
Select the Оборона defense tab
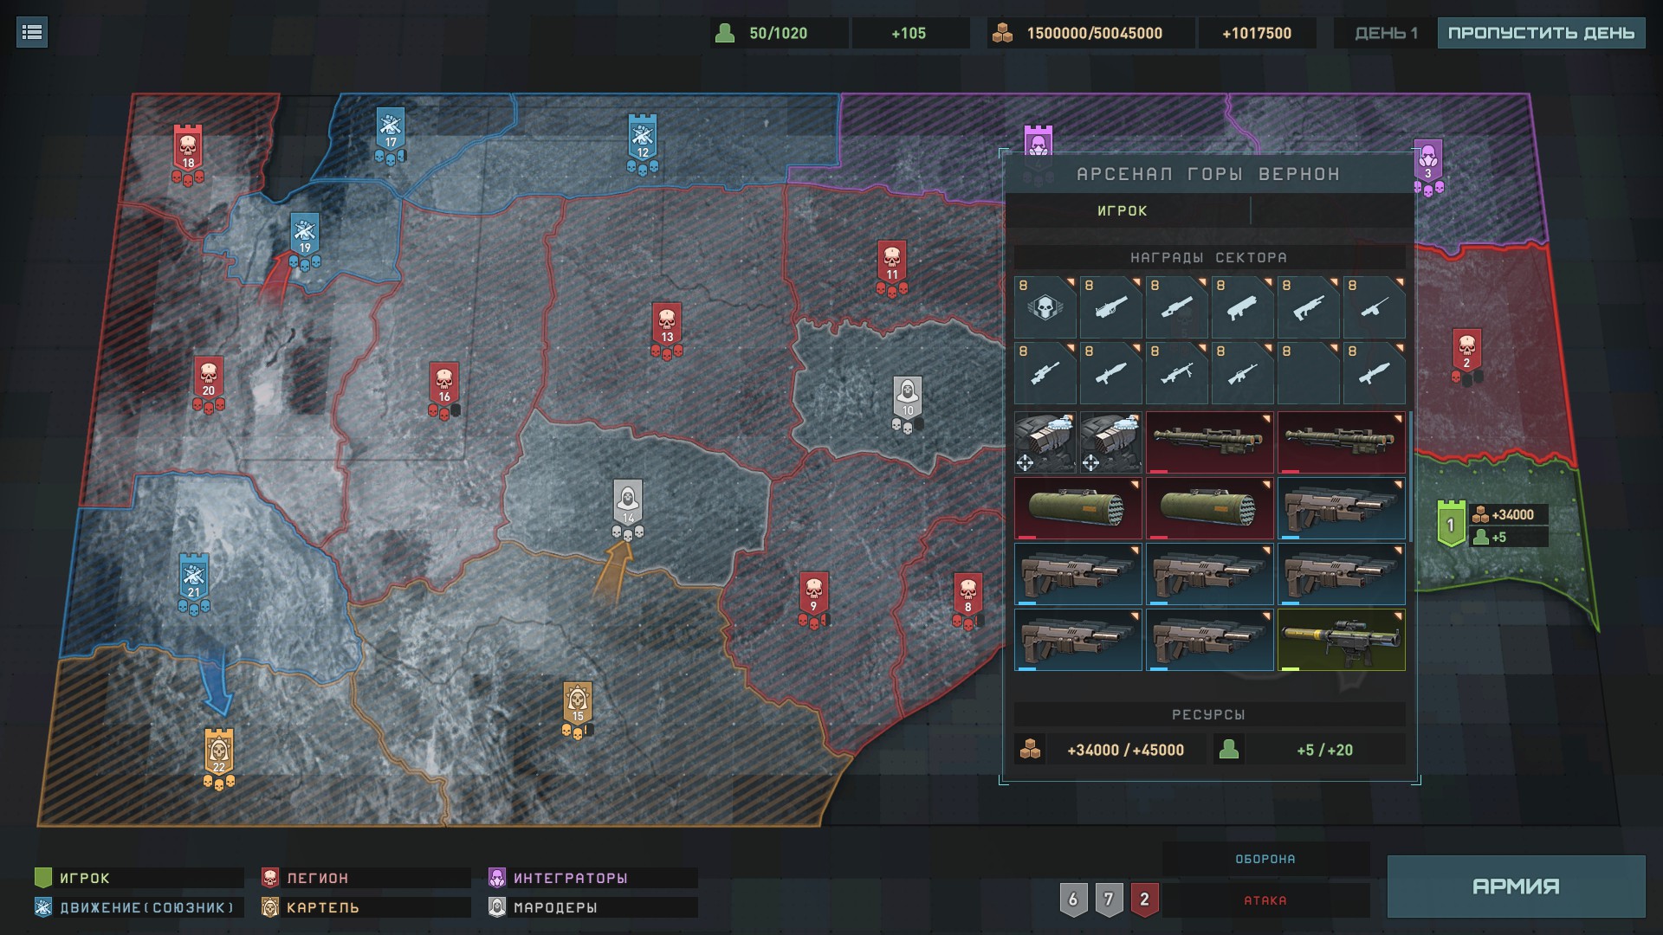(1265, 859)
